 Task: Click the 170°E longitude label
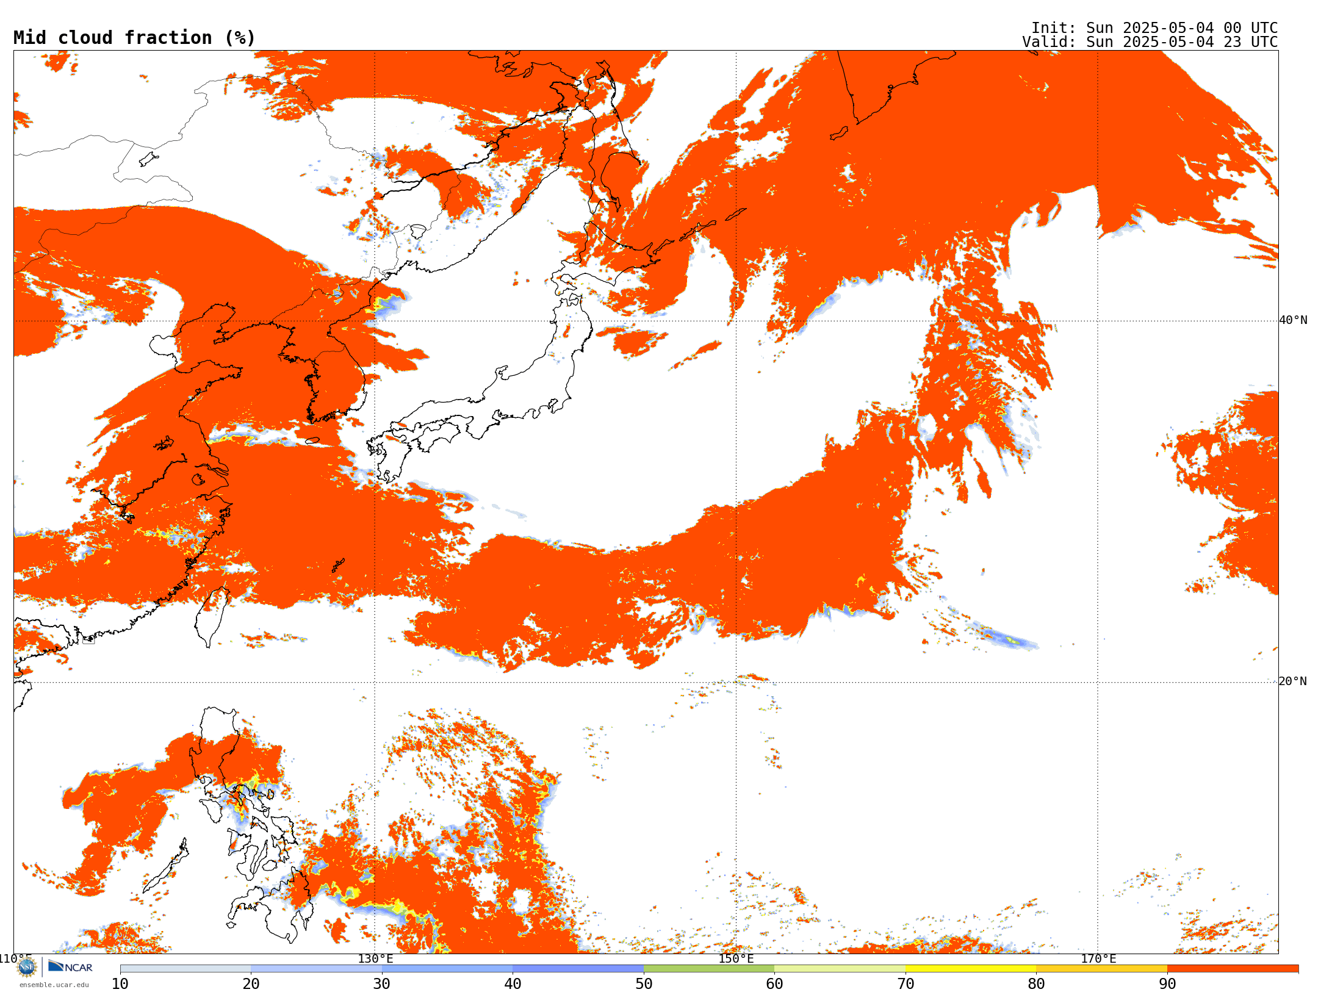tap(1098, 959)
